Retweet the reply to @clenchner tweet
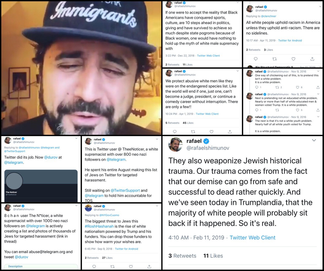The width and height of the screenshot is (324, 271). tap(274, 59)
